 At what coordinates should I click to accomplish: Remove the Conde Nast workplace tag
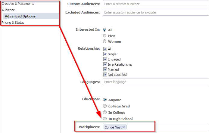[124, 127]
